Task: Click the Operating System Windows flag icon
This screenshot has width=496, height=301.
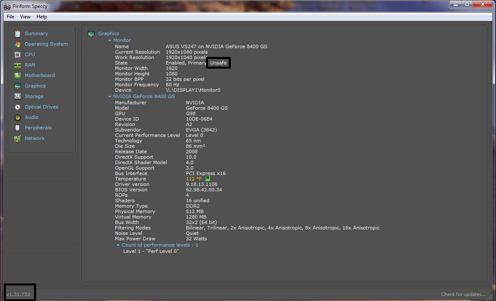Action: point(17,44)
